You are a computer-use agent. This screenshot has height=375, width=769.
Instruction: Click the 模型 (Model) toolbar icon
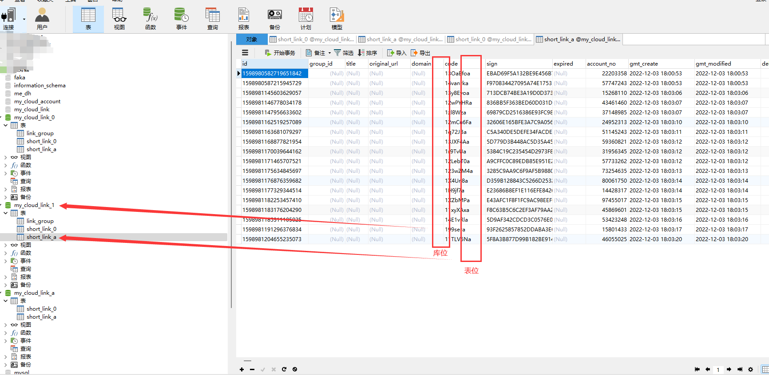click(x=337, y=19)
